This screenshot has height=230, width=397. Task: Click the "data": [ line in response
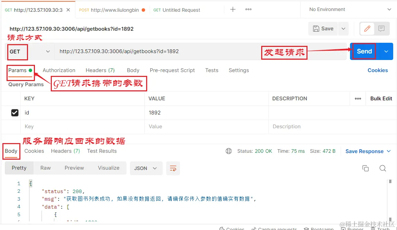[x=55, y=207]
